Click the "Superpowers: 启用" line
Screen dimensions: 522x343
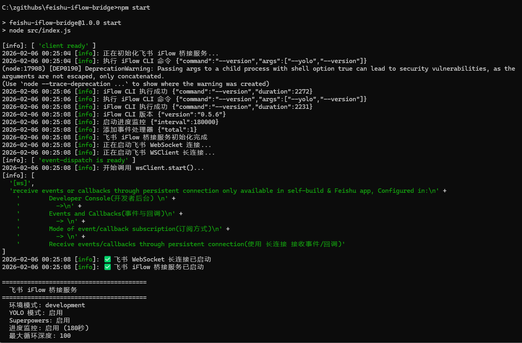coord(39,321)
